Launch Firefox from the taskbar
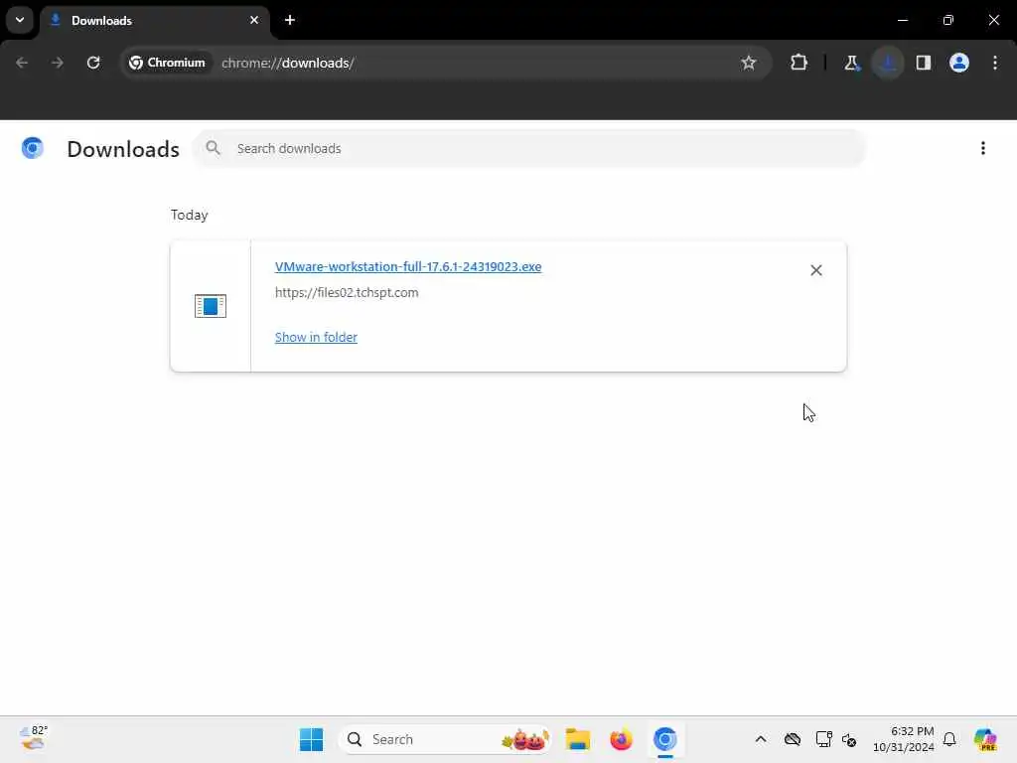Viewport: 1017px width, 763px height. (622, 739)
